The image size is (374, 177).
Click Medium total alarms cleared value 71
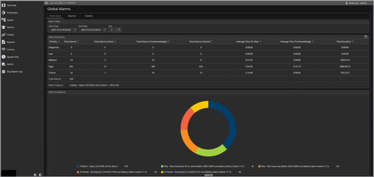(201, 60)
